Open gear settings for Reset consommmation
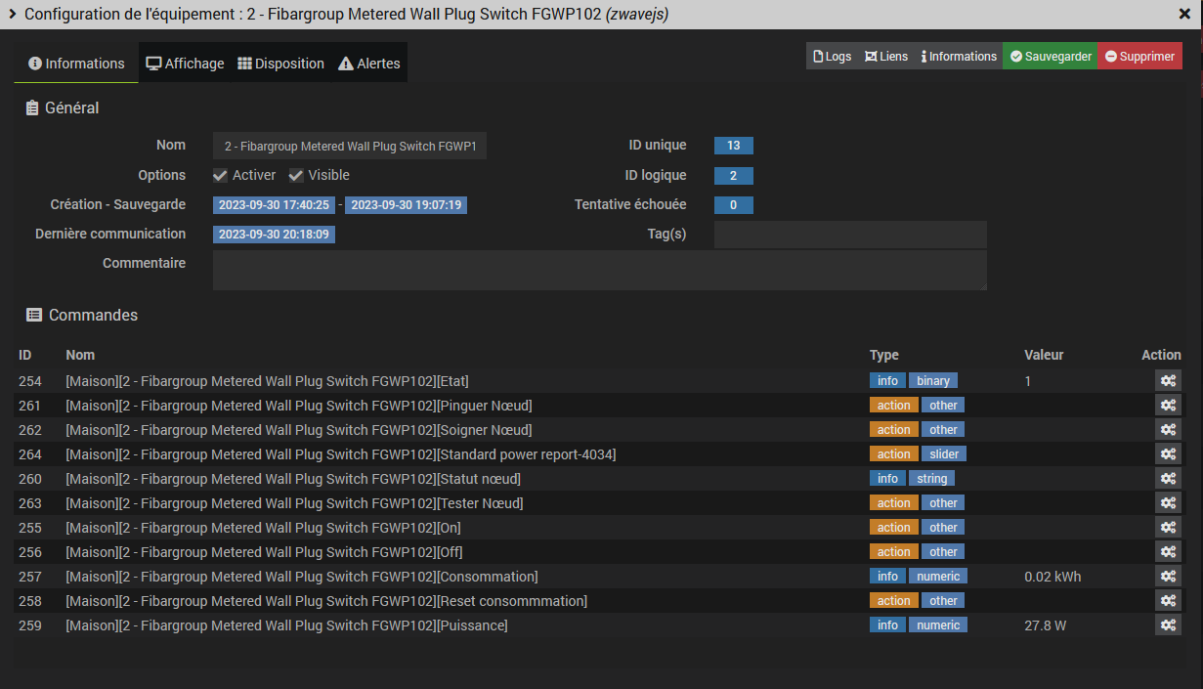 [x=1168, y=600]
